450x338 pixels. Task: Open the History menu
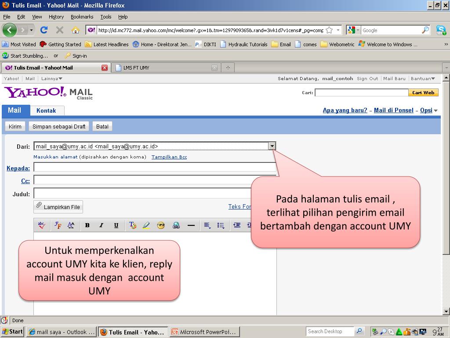pyautogui.click(x=56, y=17)
